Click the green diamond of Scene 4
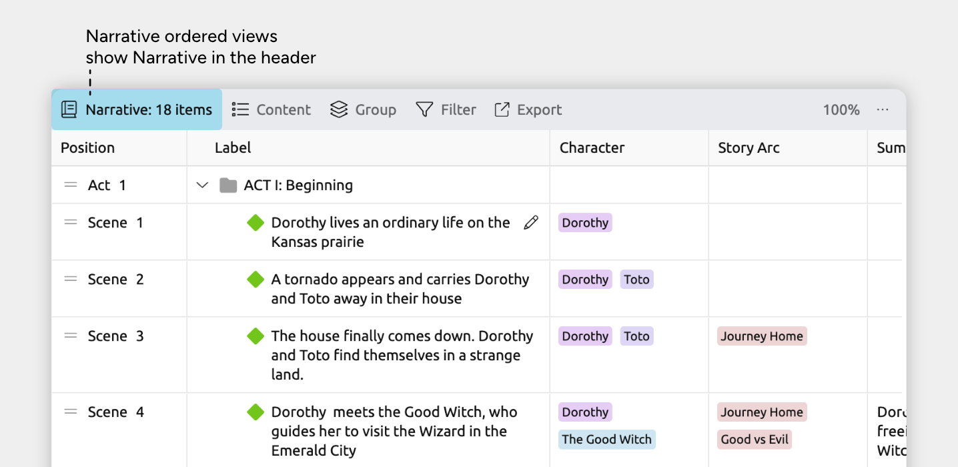The height and width of the screenshot is (467, 958). [256, 412]
